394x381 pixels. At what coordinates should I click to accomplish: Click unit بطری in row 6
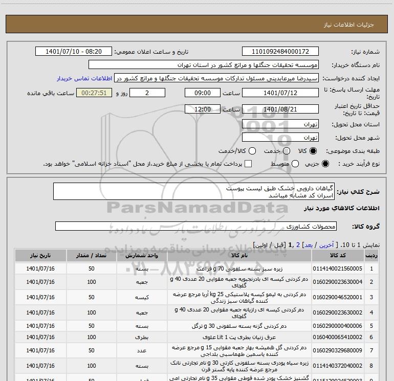tap(142, 338)
